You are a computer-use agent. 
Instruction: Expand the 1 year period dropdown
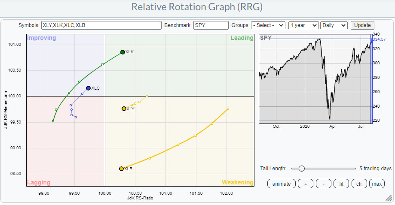(x=303, y=25)
